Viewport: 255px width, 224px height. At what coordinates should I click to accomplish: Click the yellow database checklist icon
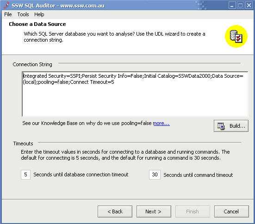click(x=236, y=37)
